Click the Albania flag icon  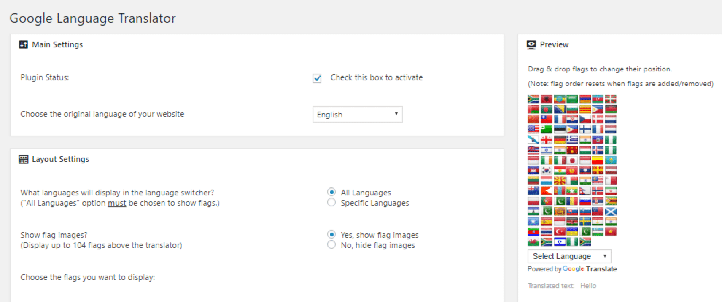click(x=546, y=99)
